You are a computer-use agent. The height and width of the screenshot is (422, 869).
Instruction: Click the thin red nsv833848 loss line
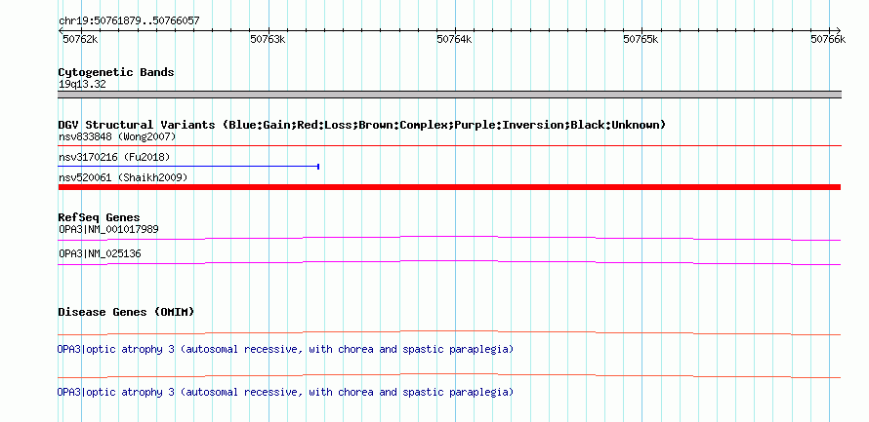coord(449,146)
